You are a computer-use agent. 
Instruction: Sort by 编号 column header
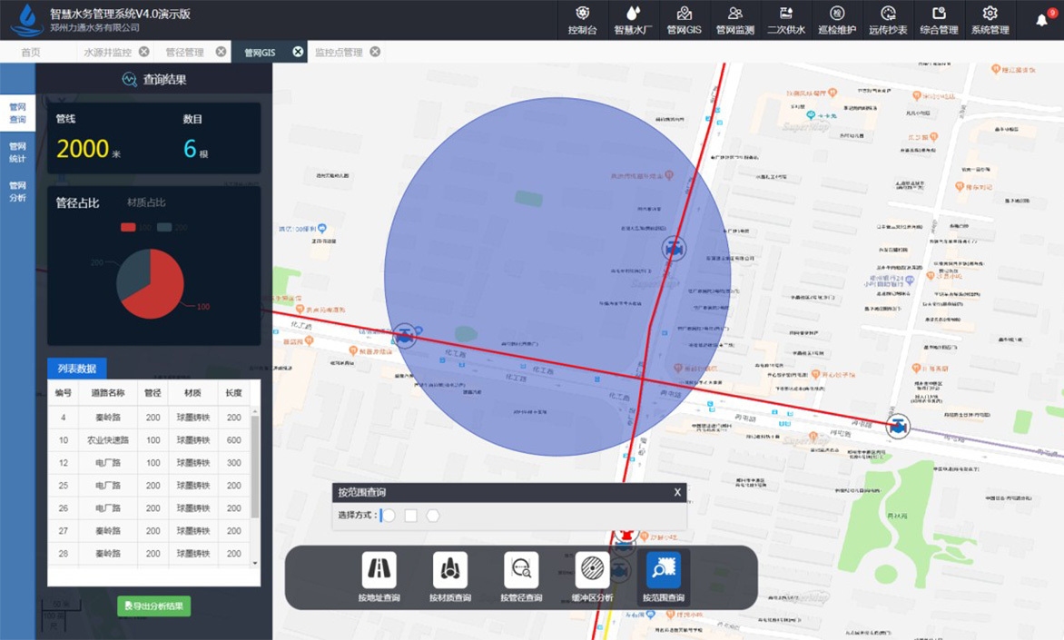pyautogui.click(x=64, y=393)
